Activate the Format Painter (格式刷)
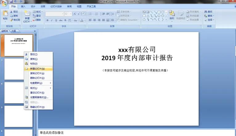Screen dimensions: 236x136 pos(15,20)
